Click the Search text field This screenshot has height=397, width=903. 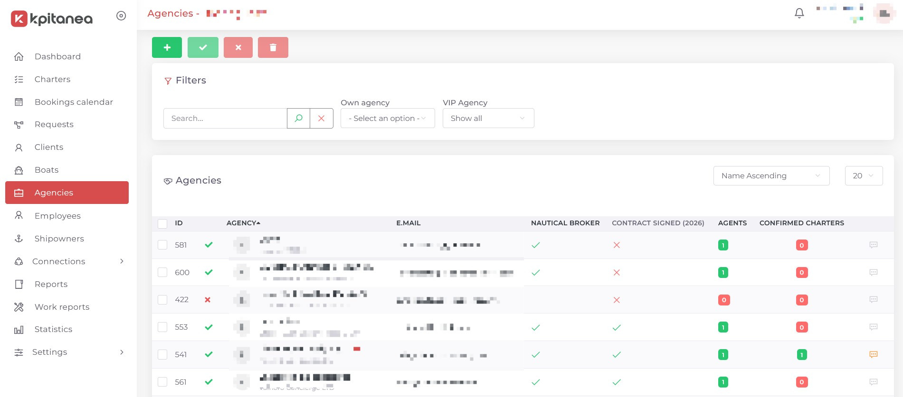(225, 118)
